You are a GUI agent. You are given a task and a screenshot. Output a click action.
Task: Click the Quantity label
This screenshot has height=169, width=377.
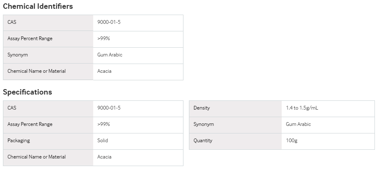point(203,141)
